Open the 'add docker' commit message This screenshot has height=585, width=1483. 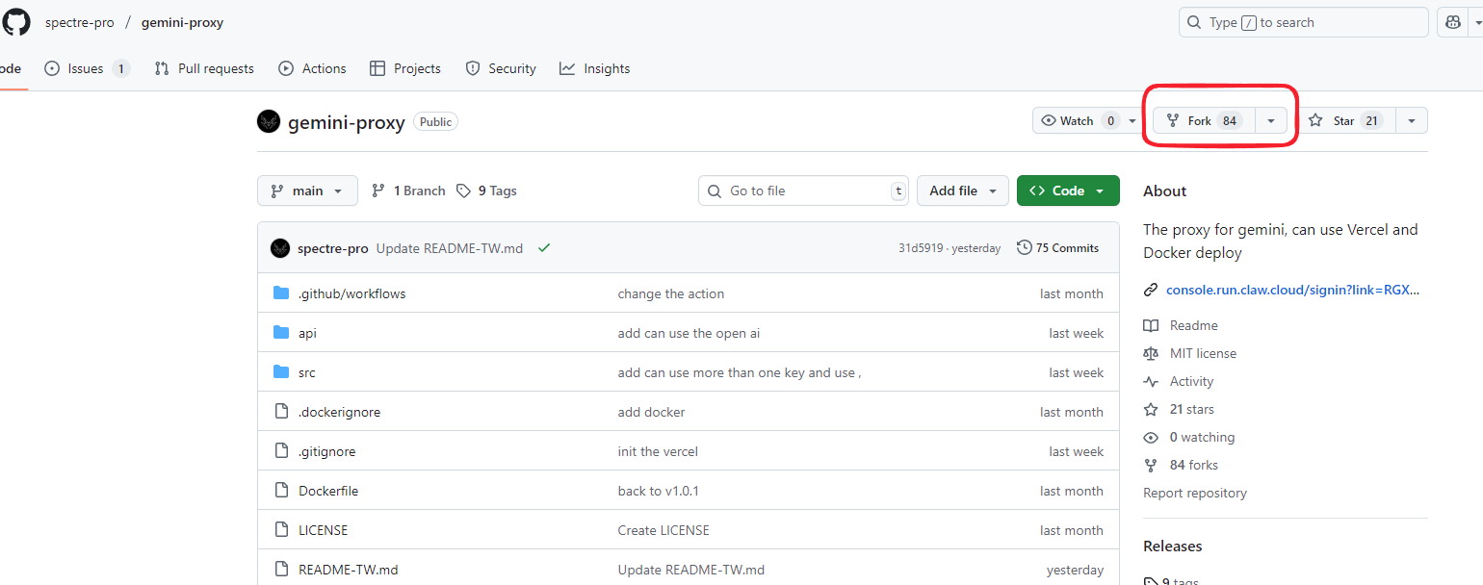coord(652,412)
